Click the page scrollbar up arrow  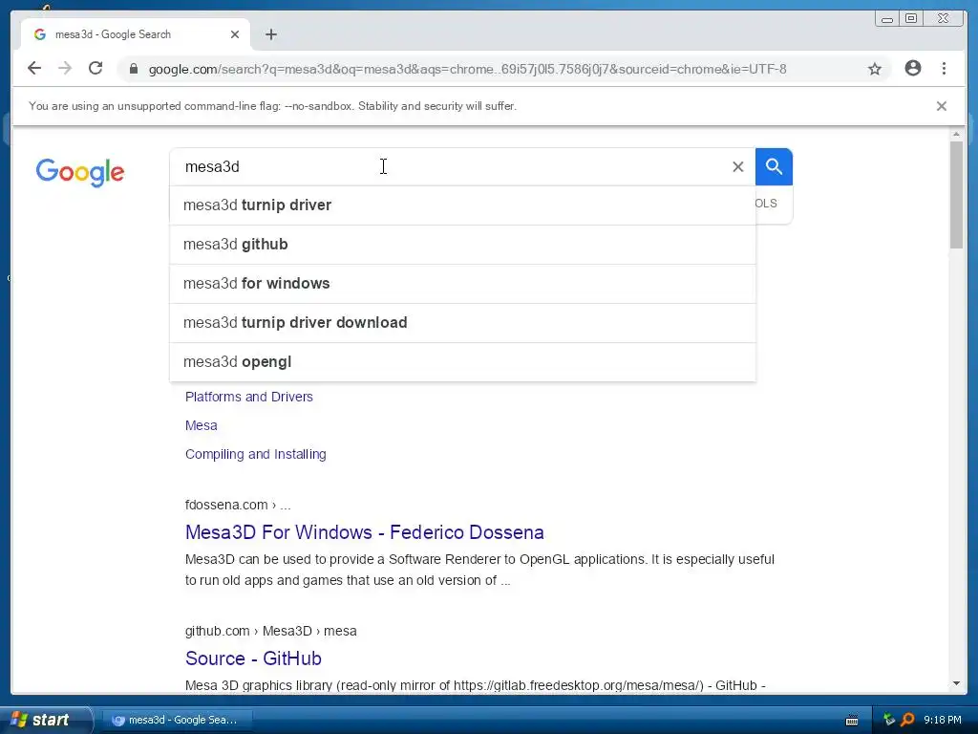coord(956,134)
